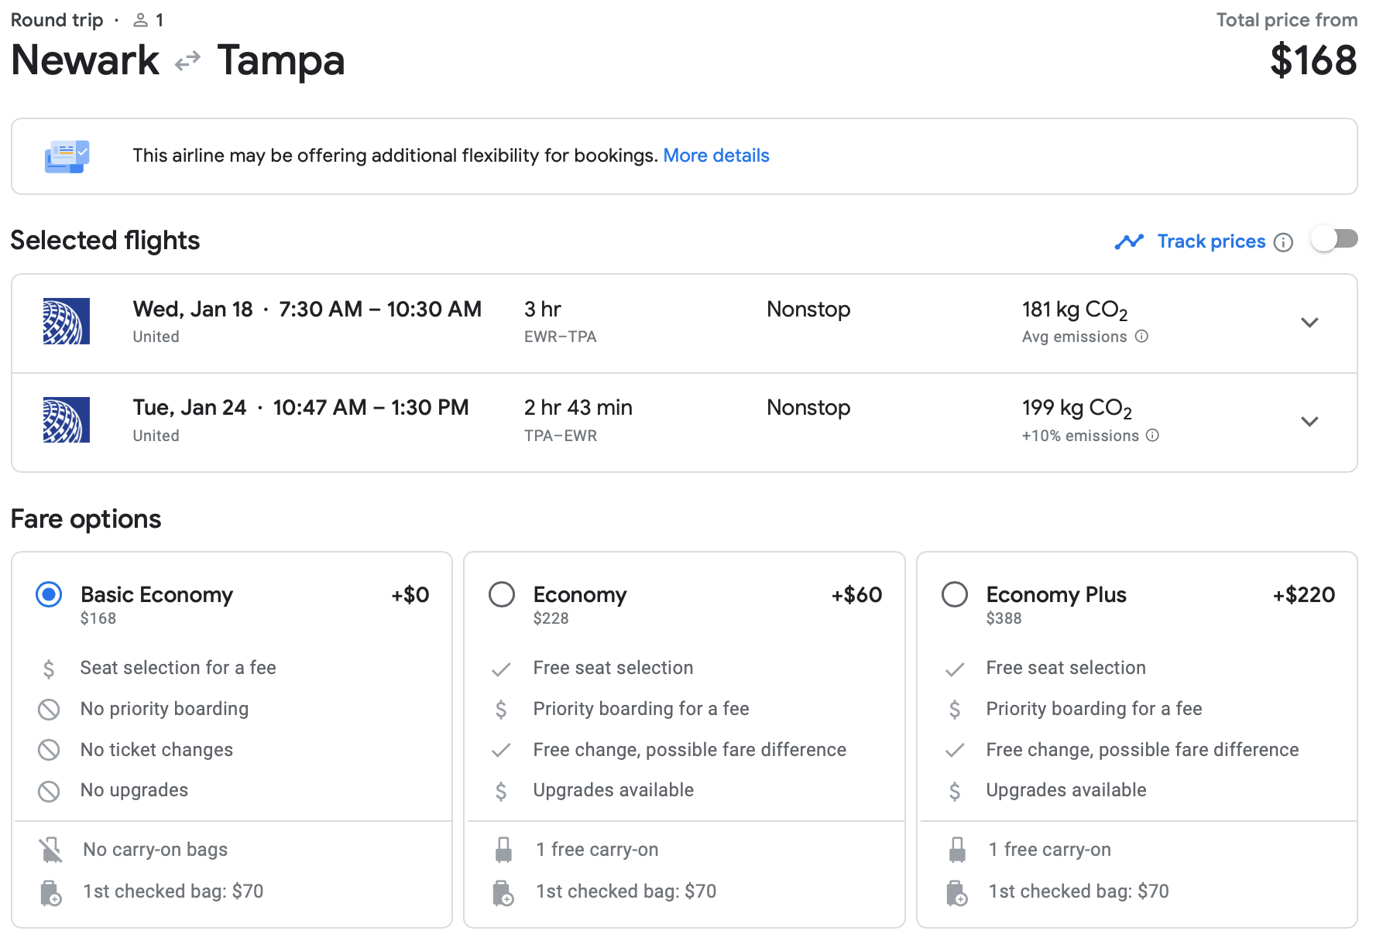This screenshot has width=1383, height=941.
Task: Click the +10% emissions info icon
Action: pos(1152,436)
